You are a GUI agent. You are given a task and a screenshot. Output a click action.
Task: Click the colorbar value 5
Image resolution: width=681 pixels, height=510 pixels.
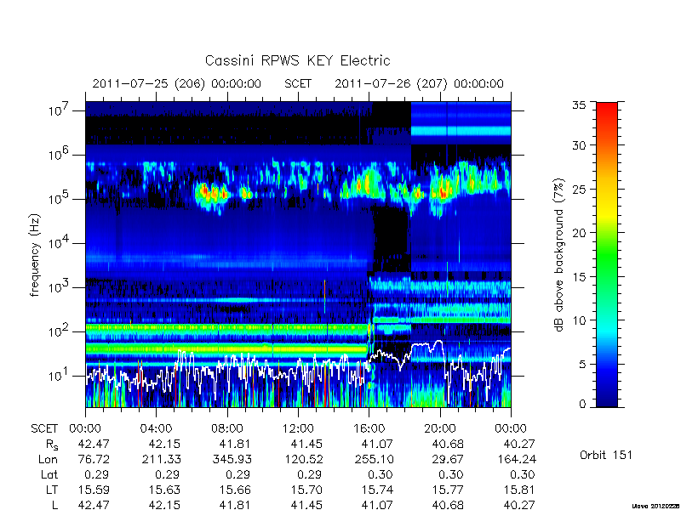tap(582, 364)
